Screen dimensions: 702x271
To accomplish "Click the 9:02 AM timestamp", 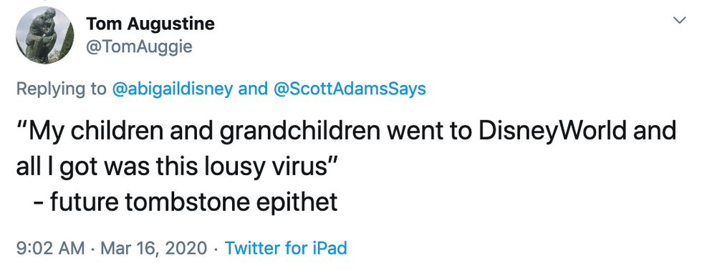I will pos(49,247).
